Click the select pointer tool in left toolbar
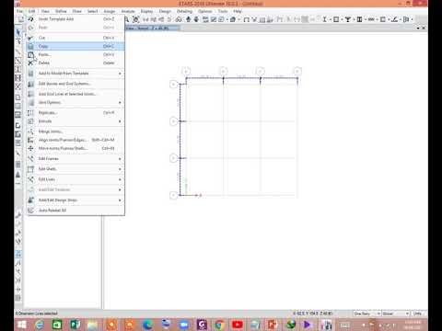This screenshot has width=442, height=331. coord(18,32)
